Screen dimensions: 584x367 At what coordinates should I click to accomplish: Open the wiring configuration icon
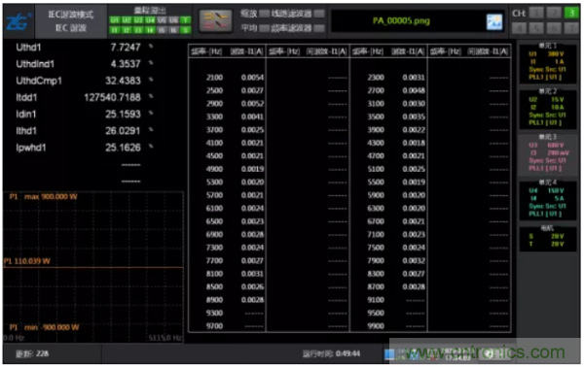216,20
